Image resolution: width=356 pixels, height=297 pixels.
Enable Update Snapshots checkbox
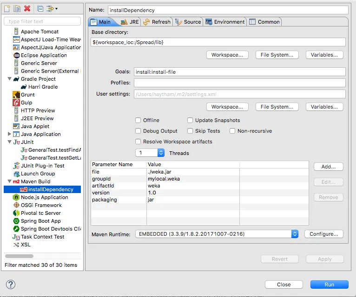click(190, 120)
